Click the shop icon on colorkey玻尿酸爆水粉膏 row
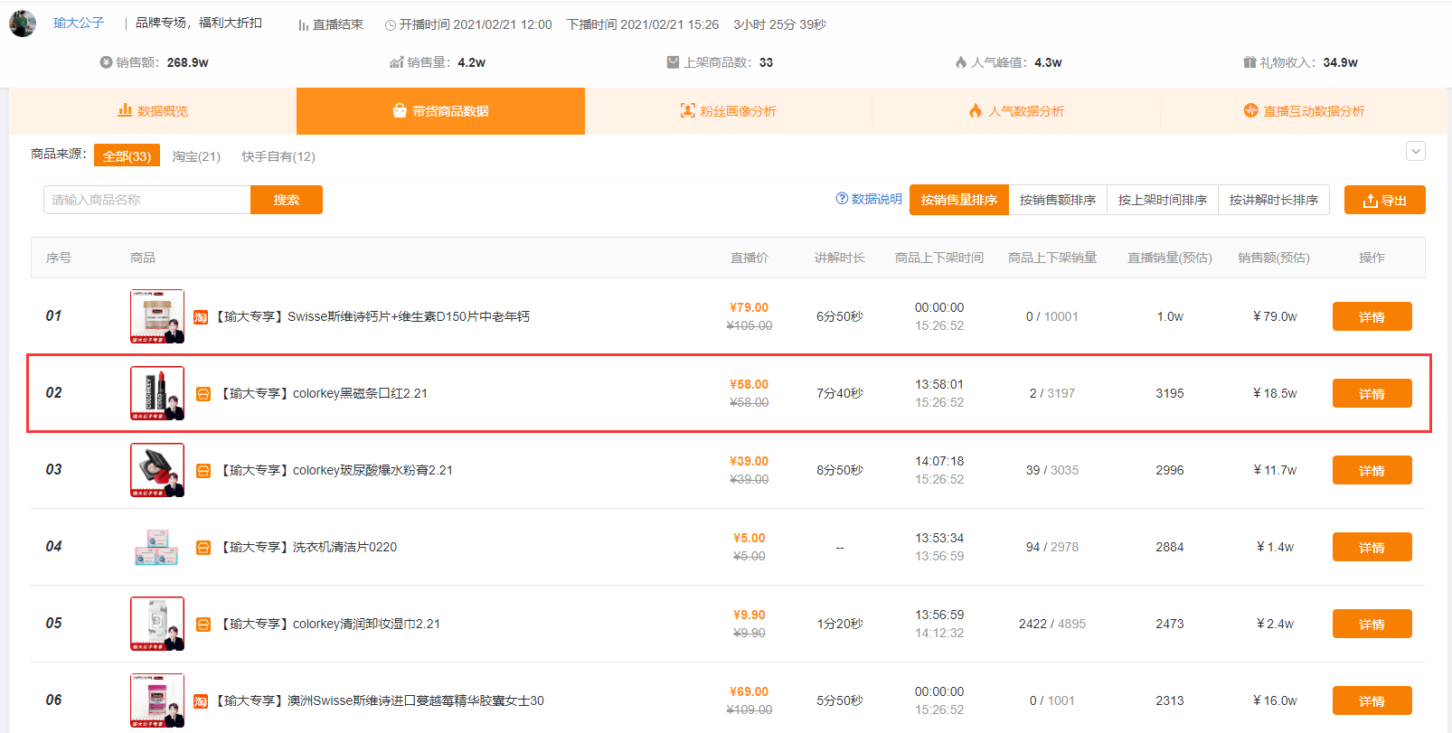 coord(203,471)
